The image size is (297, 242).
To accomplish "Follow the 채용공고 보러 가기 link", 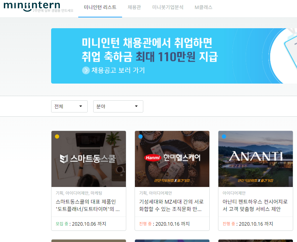I will pos(118,70).
